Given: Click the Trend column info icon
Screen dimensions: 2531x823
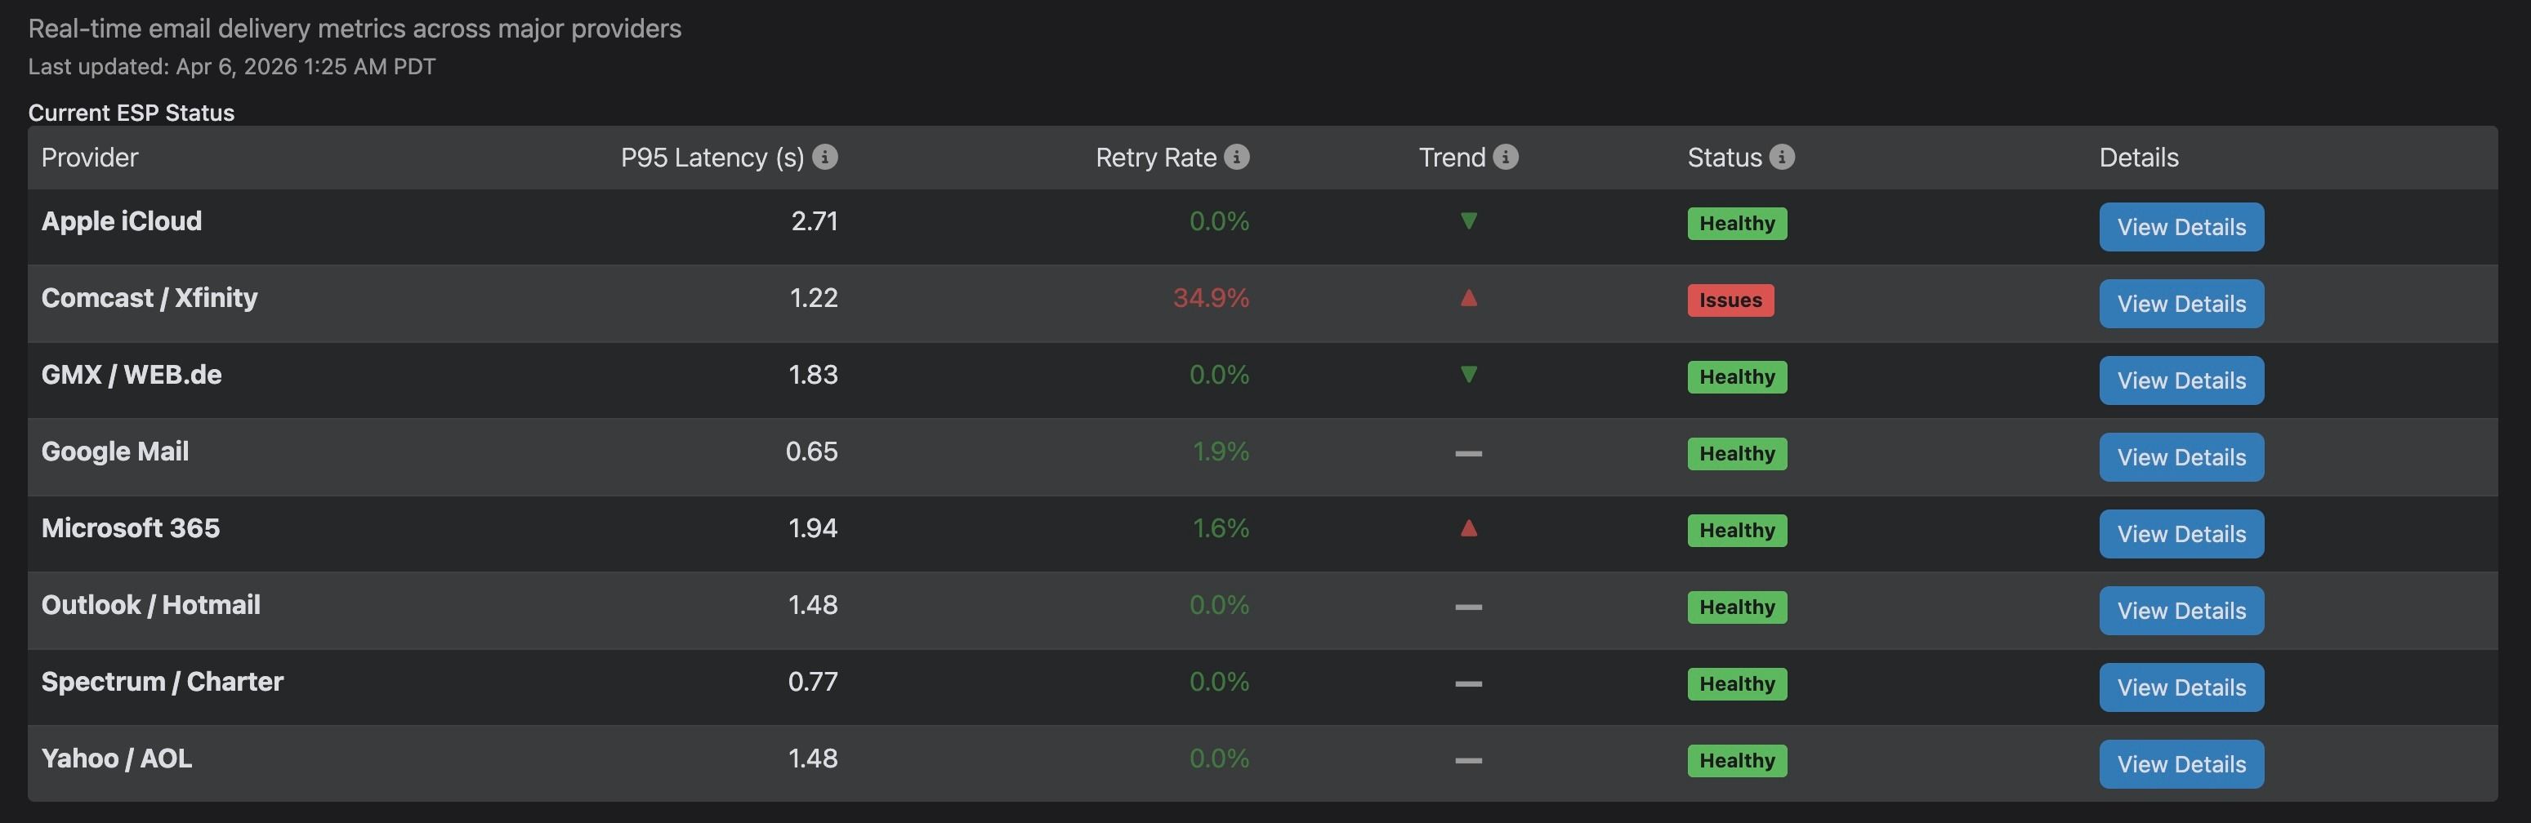Looking at the screenshot, I should tap(1505, 157).
